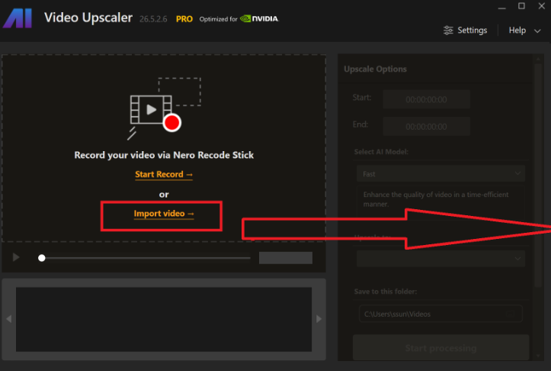Play the video preview
Image resolution: width=551 pixels, height=371 pixels.
(x=16, y=257)
